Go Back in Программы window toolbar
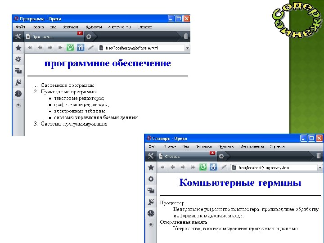This screenshot has width=324, height=243. (x=40, y=48)
